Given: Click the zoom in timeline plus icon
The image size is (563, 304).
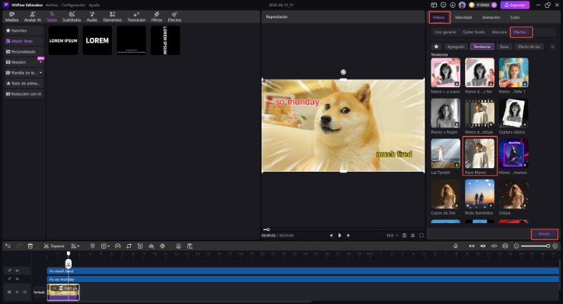Looking at the screenshot, I should click(555, 246).
